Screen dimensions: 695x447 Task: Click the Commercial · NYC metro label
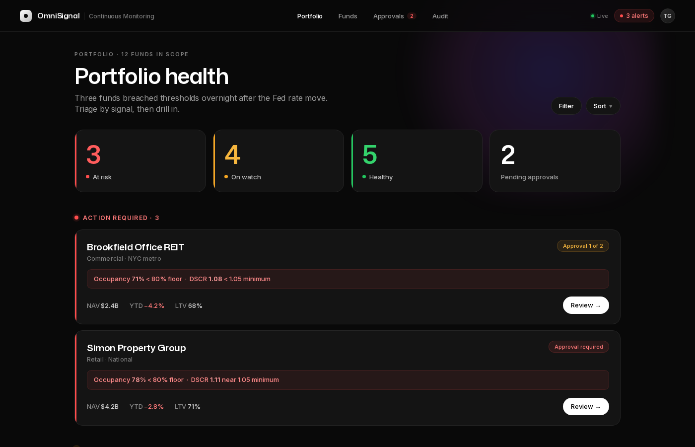[x=124, y=259]
